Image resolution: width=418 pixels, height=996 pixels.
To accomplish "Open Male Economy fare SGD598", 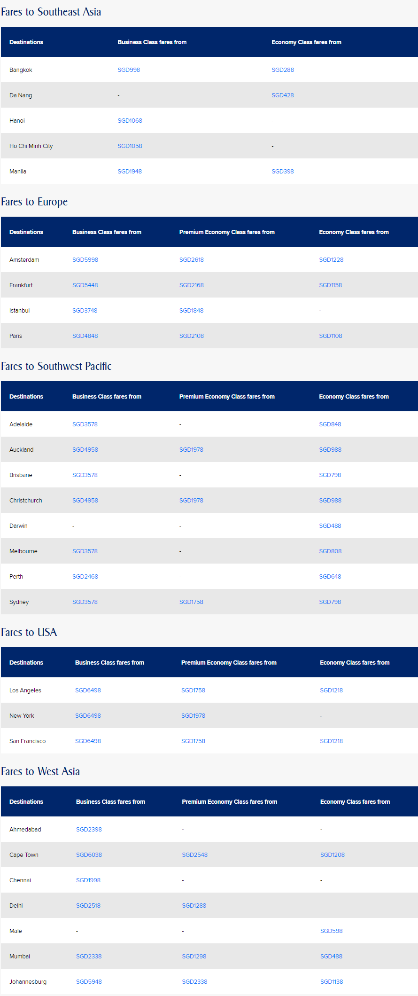I will [x=331, y=931].
